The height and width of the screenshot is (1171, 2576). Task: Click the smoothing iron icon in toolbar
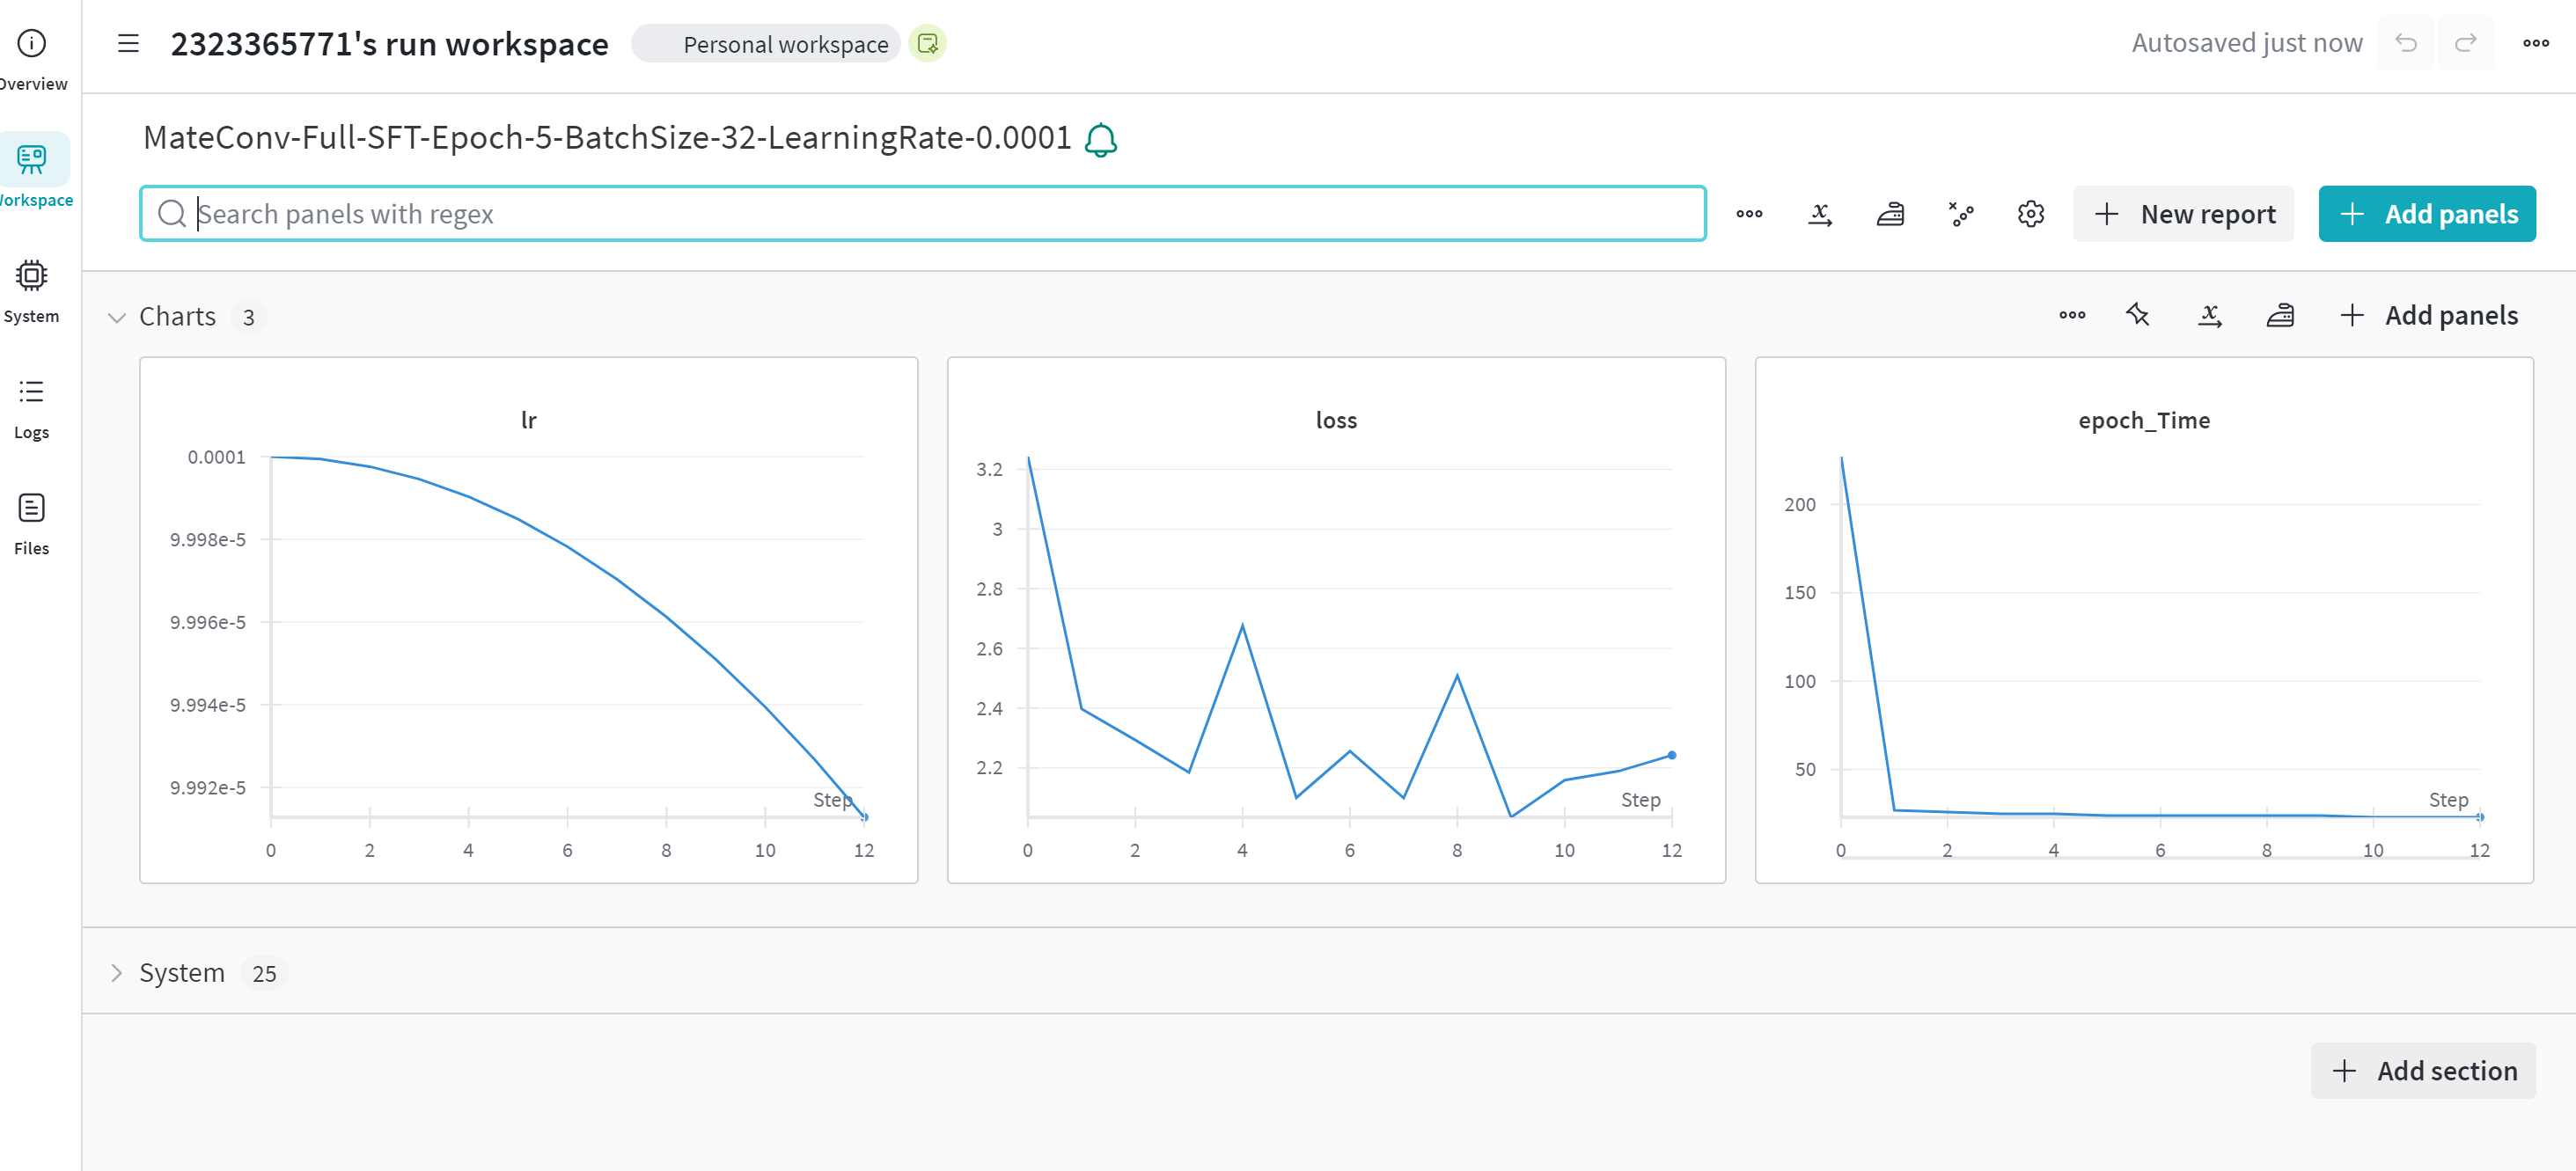(1890, 214)
